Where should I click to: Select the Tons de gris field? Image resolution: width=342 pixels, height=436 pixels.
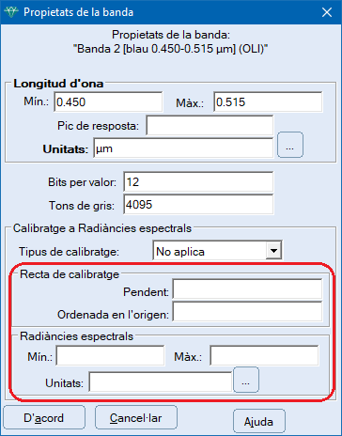pos(198,205)
